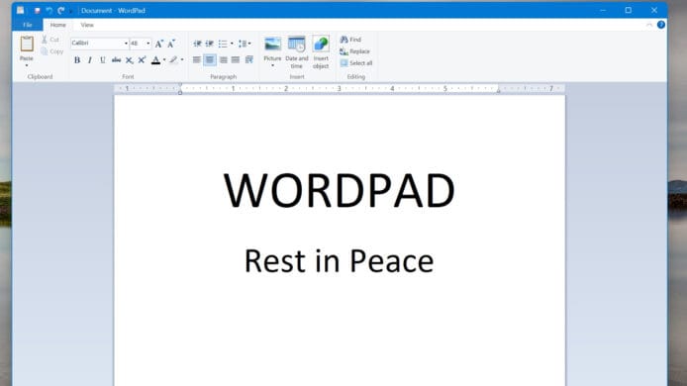Click the 'Rest in Peace' text

[340, 261]
